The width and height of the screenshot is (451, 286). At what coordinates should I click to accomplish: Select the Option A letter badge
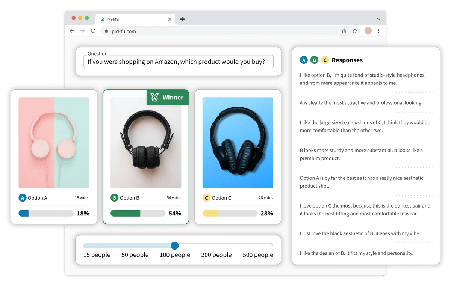pos(22,198)
